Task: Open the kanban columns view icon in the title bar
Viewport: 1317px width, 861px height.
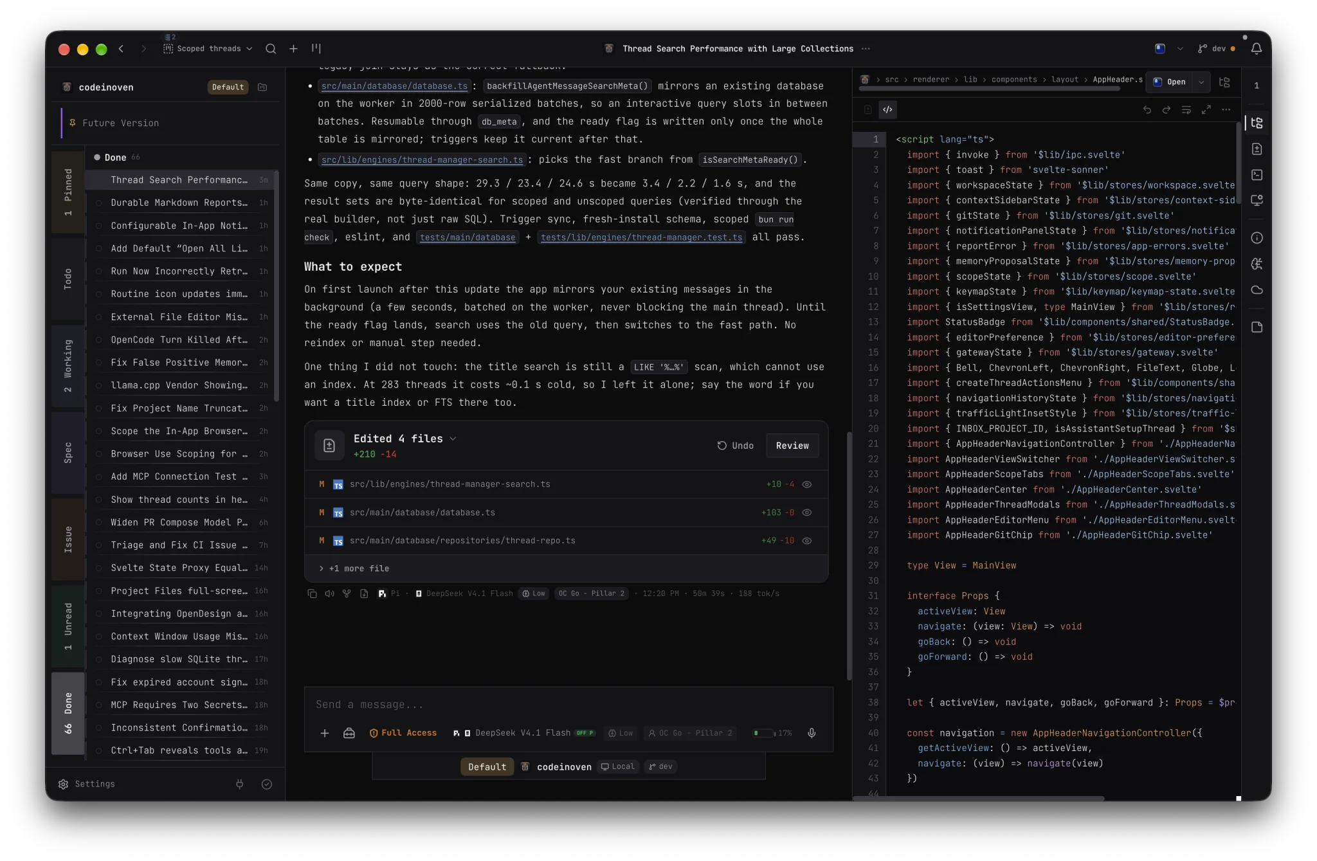Action: click(x=316, y=48)
